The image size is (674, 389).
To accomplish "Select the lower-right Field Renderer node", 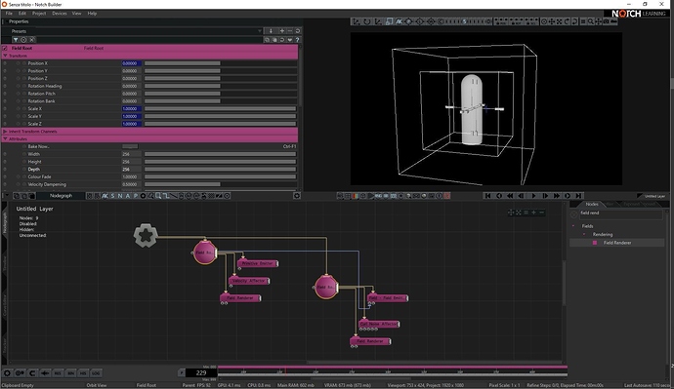I will coord(370,341).
